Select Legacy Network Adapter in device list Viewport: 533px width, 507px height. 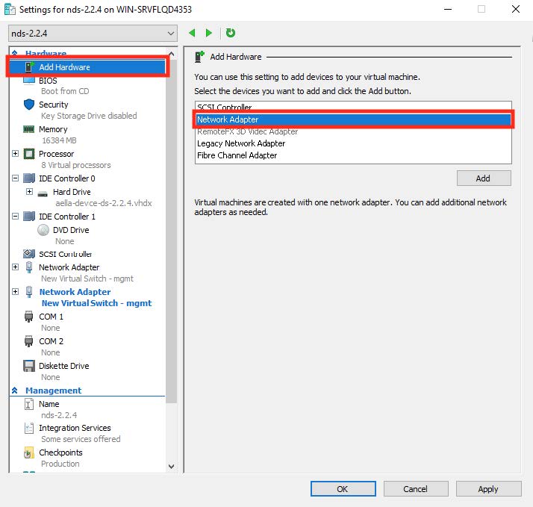(x=241, y=143)
